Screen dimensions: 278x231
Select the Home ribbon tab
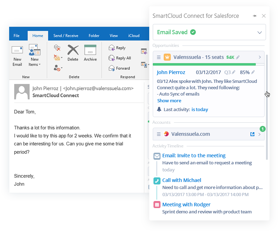tap(38, 36)
